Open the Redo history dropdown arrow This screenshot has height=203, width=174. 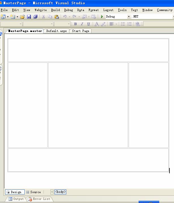click(x=79, y=17)
